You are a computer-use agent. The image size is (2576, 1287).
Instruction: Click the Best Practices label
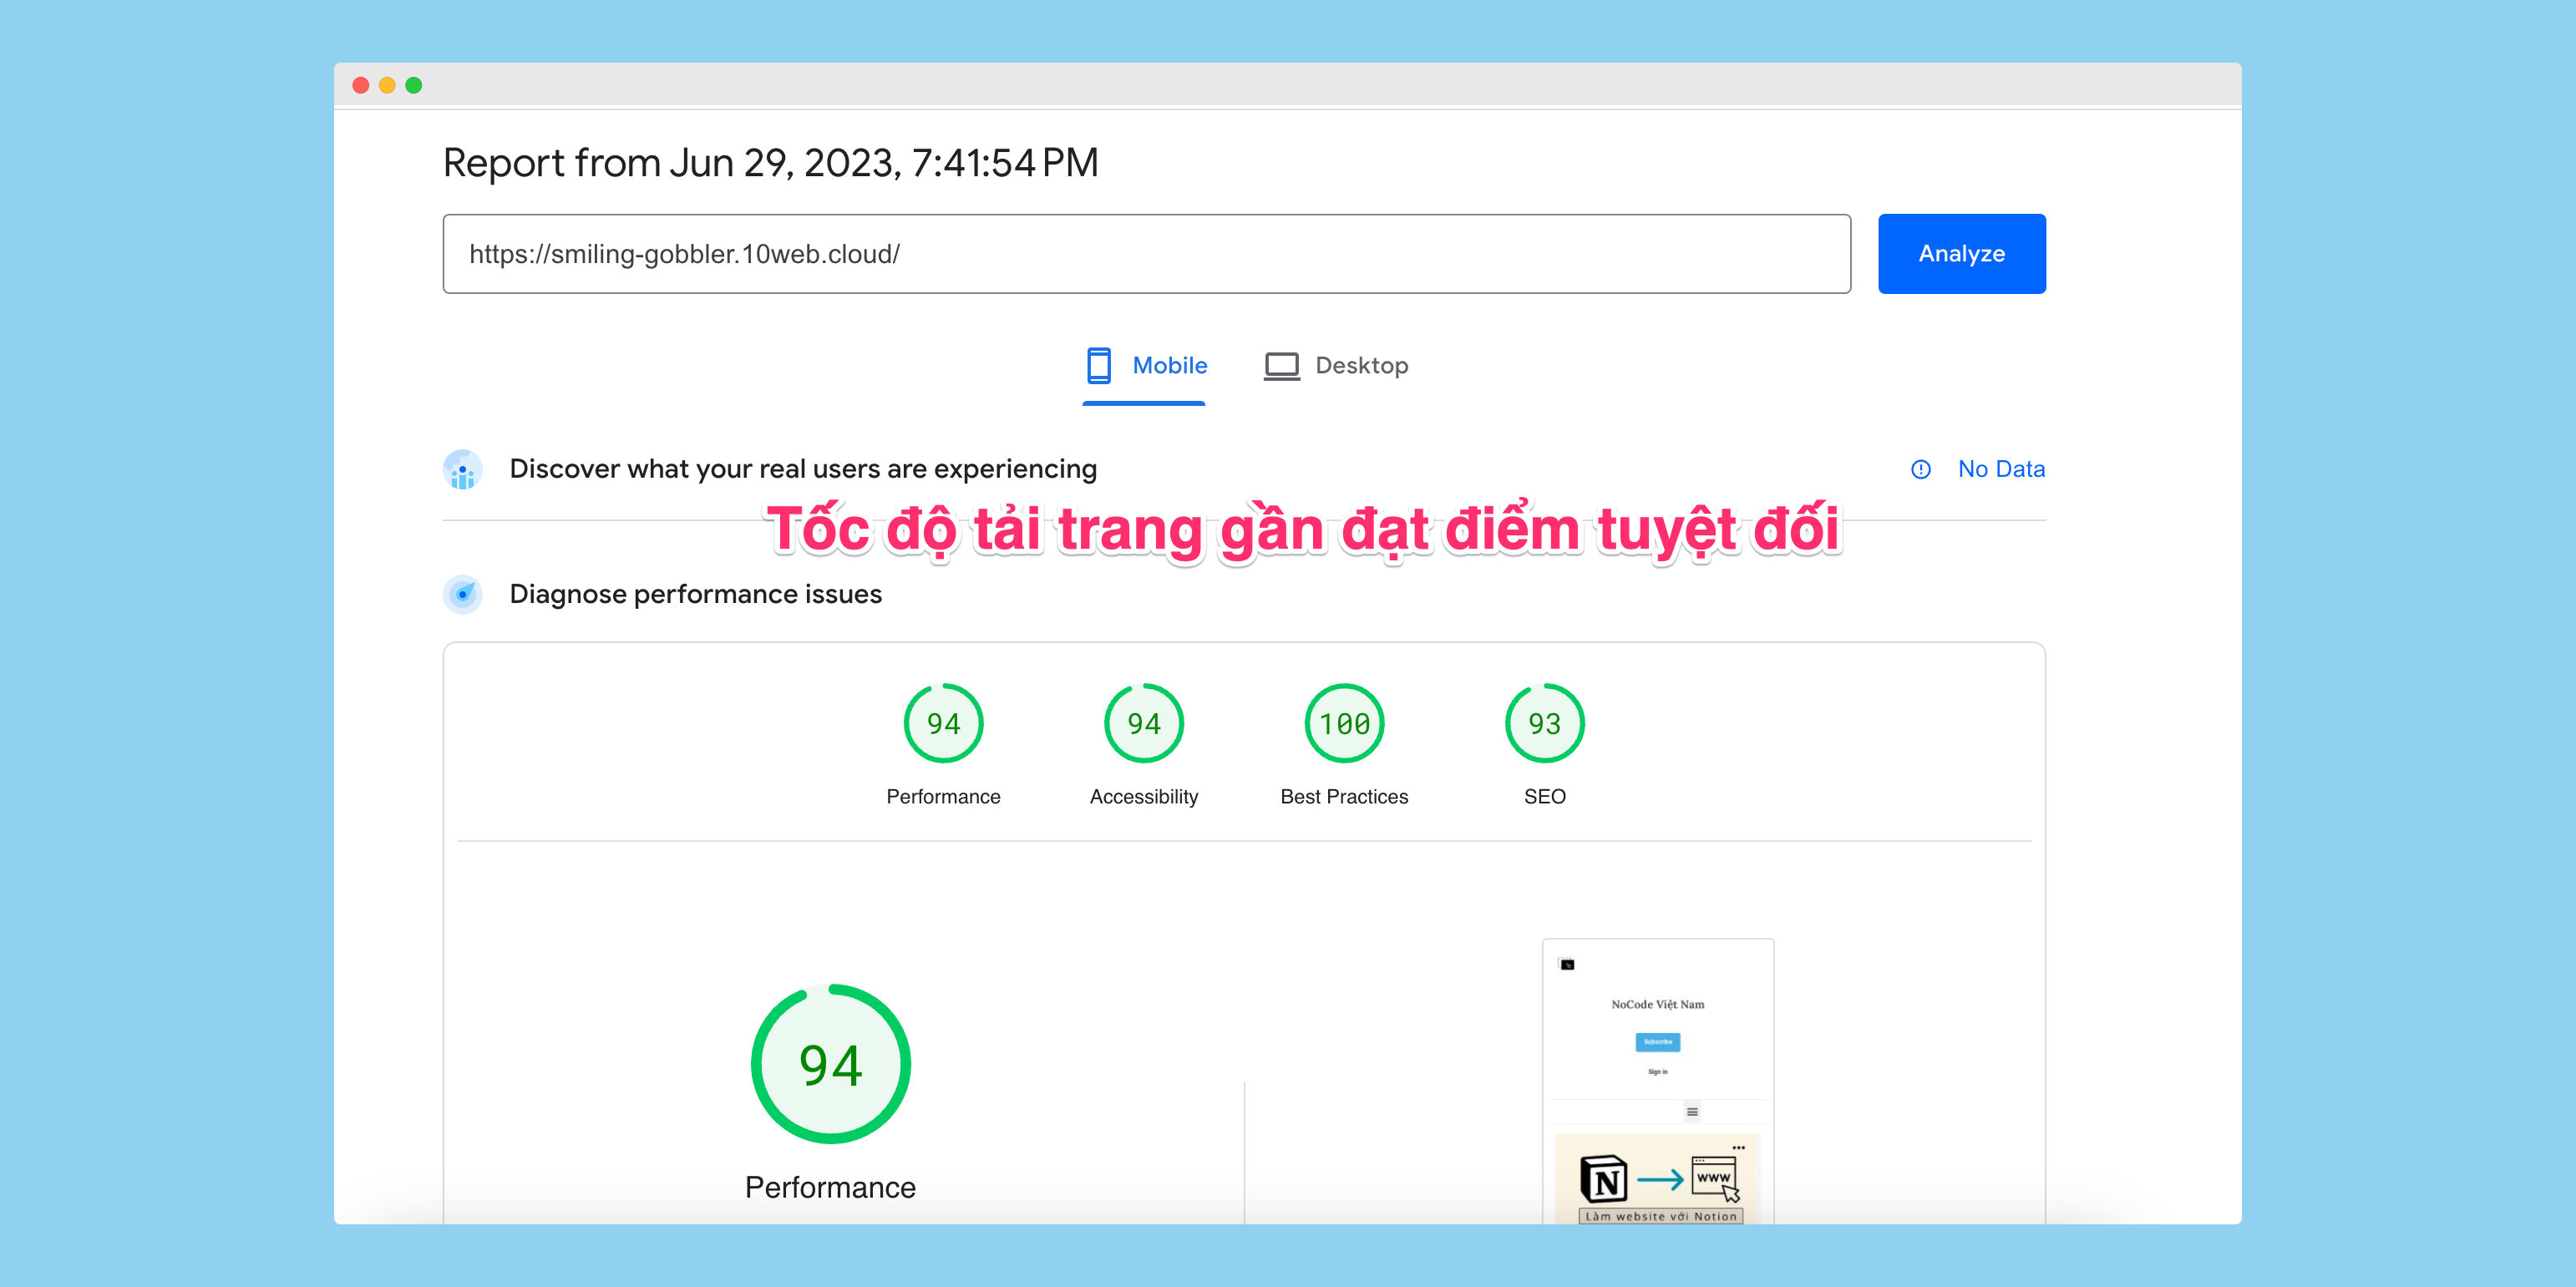[x=1343, y=797]
